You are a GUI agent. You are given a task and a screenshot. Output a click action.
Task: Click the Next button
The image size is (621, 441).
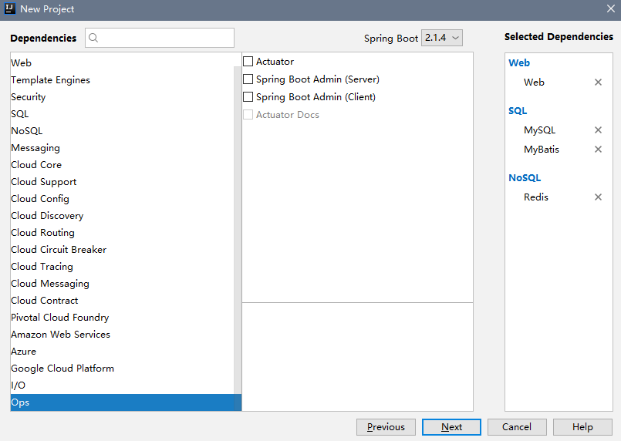coord(451,427)
